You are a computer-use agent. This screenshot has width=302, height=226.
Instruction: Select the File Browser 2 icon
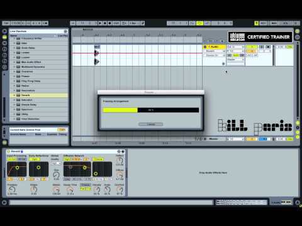[4, 55]
